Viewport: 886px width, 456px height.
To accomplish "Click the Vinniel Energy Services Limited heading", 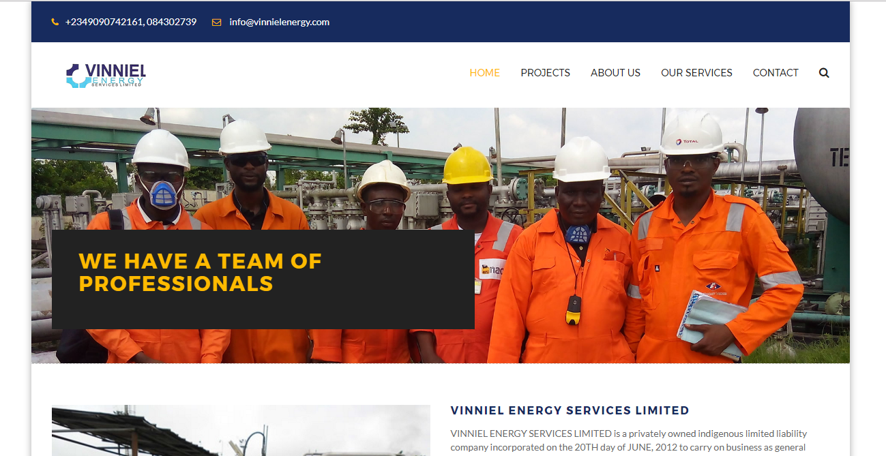I will (x=570, y=410).
